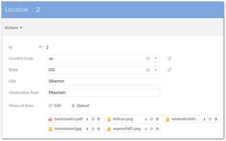Viewport: 226px width, 141px height.
Task: Open the mountains4.jpg file
Action: 68,129
